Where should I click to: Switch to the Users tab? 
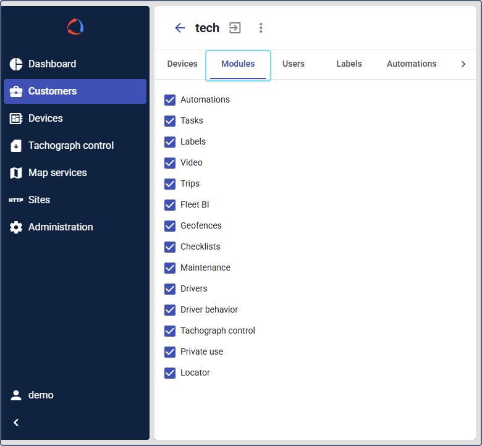coord(293,64)
